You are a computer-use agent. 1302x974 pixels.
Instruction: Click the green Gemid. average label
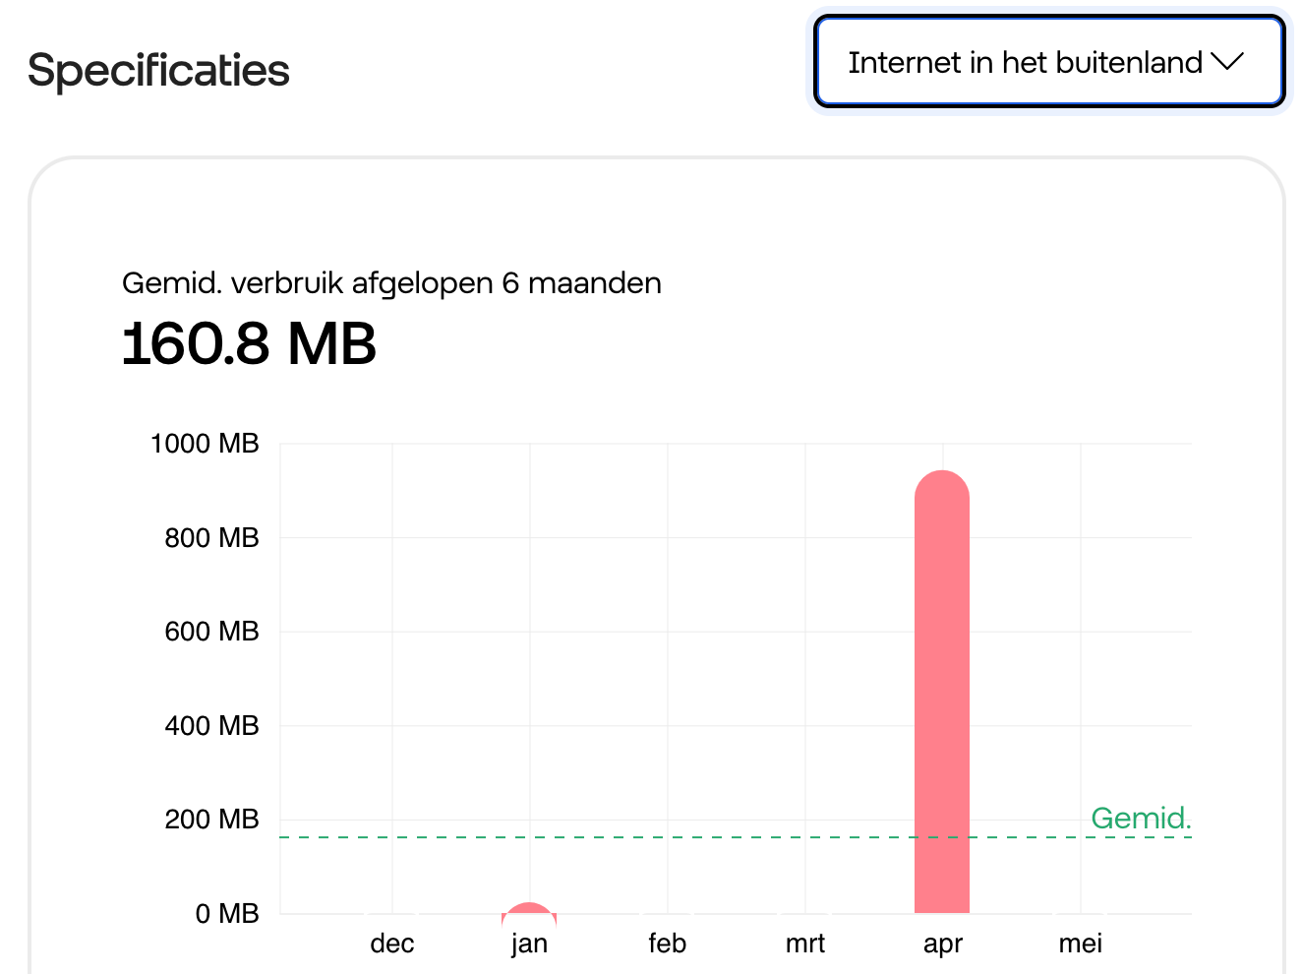1141,819
